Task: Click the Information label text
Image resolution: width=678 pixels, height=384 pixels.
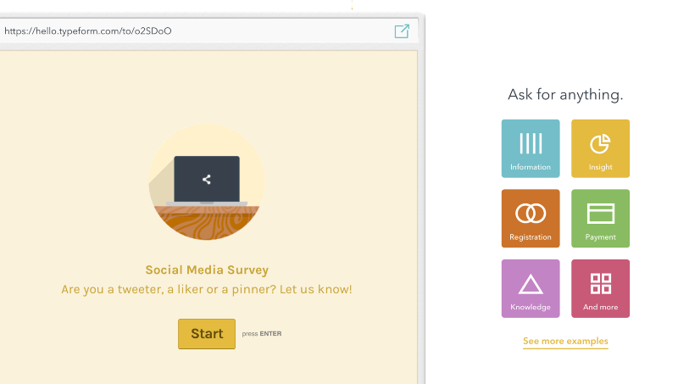Action: pos(531,167)
